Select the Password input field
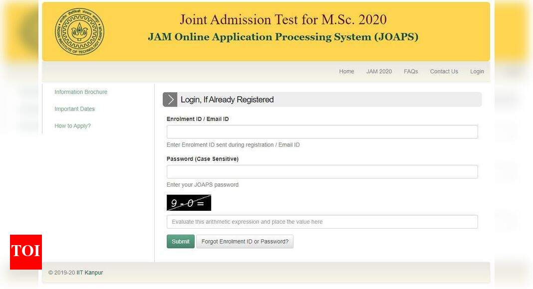 pos(322,171)
